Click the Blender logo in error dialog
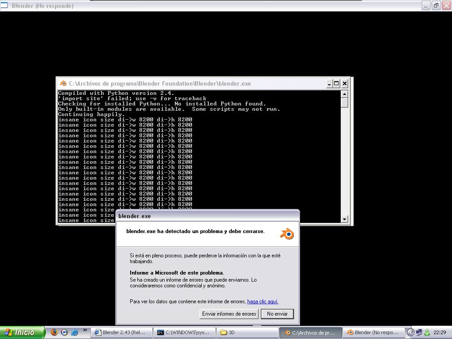 click(x=287, y=234)
